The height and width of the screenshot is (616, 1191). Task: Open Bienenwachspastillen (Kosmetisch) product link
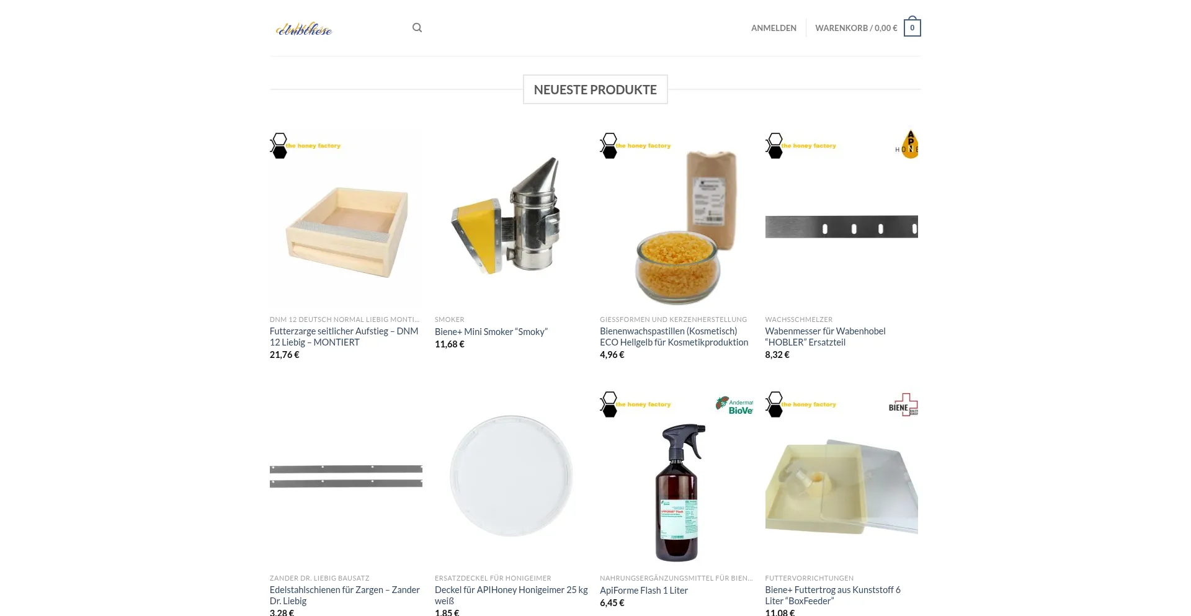point(674,337)
